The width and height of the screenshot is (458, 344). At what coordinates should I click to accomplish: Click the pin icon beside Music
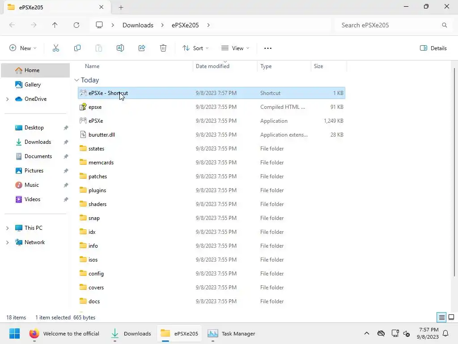point(66,185)
